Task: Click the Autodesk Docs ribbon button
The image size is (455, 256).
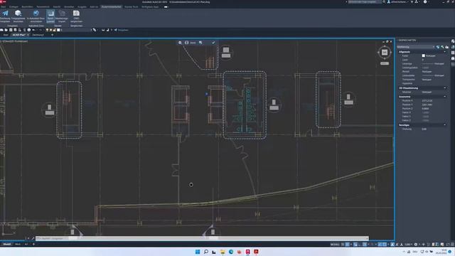Action: 36,16
